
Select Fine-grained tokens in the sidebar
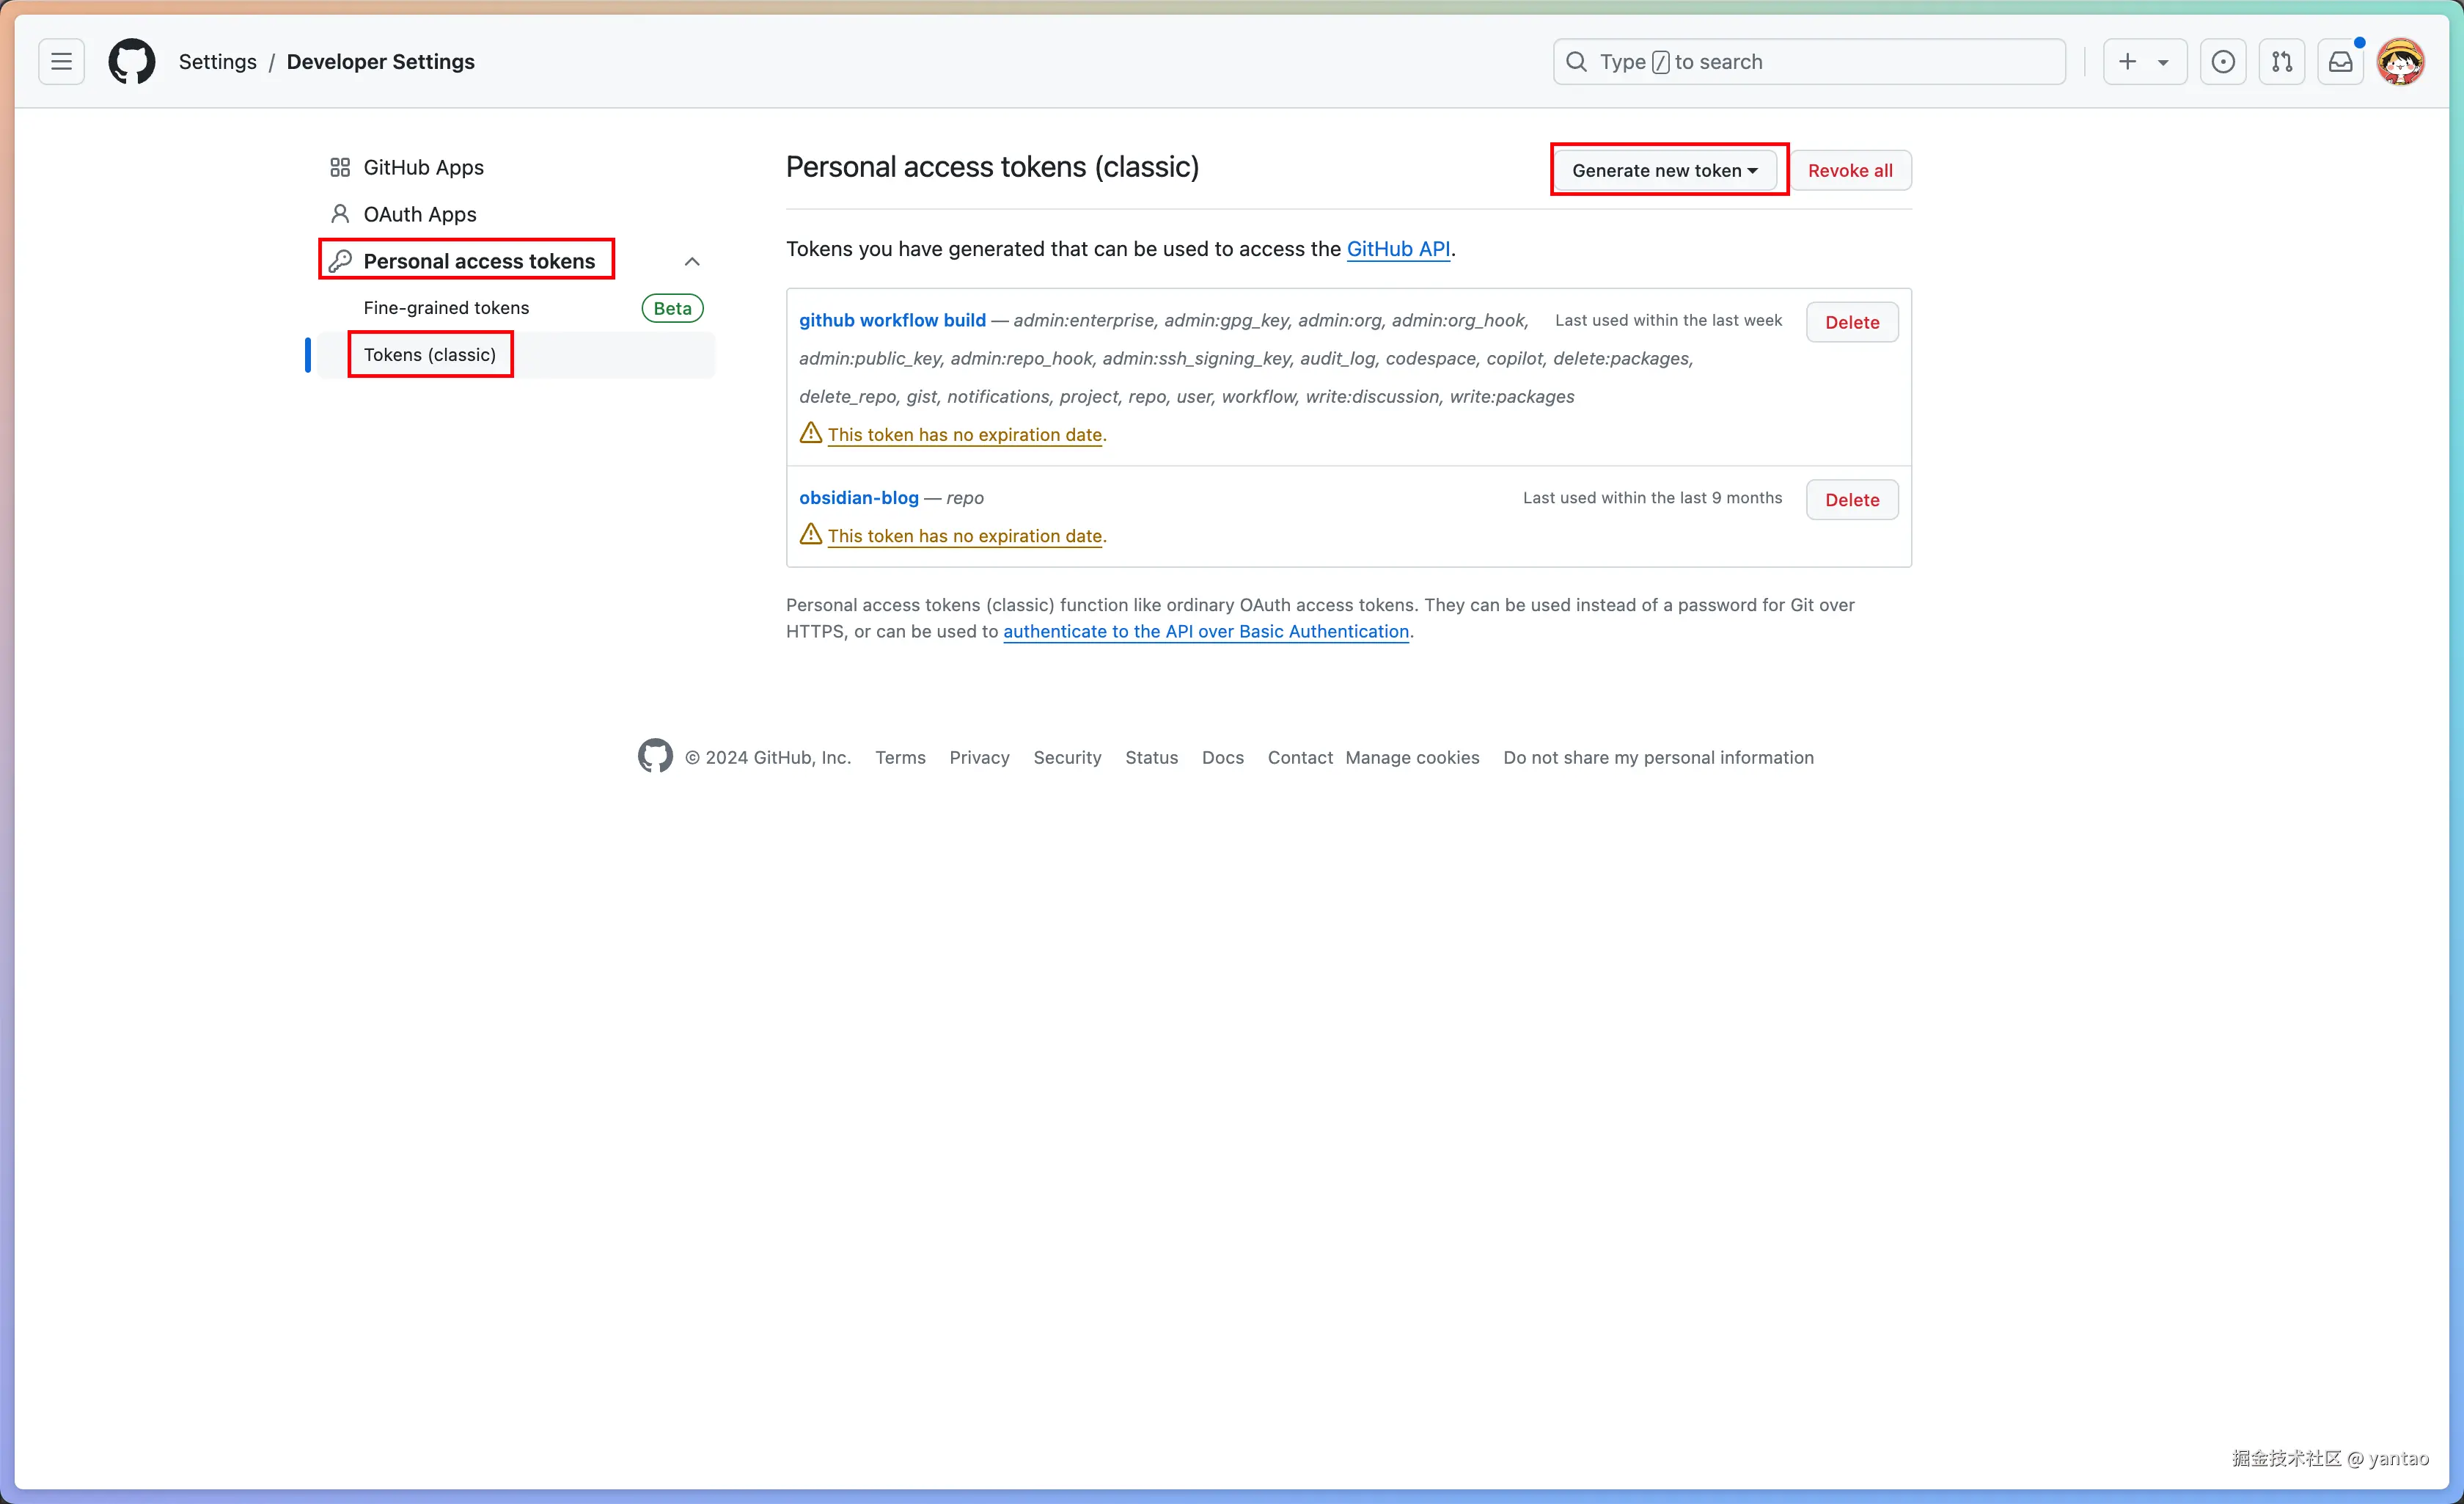point(446,307)
